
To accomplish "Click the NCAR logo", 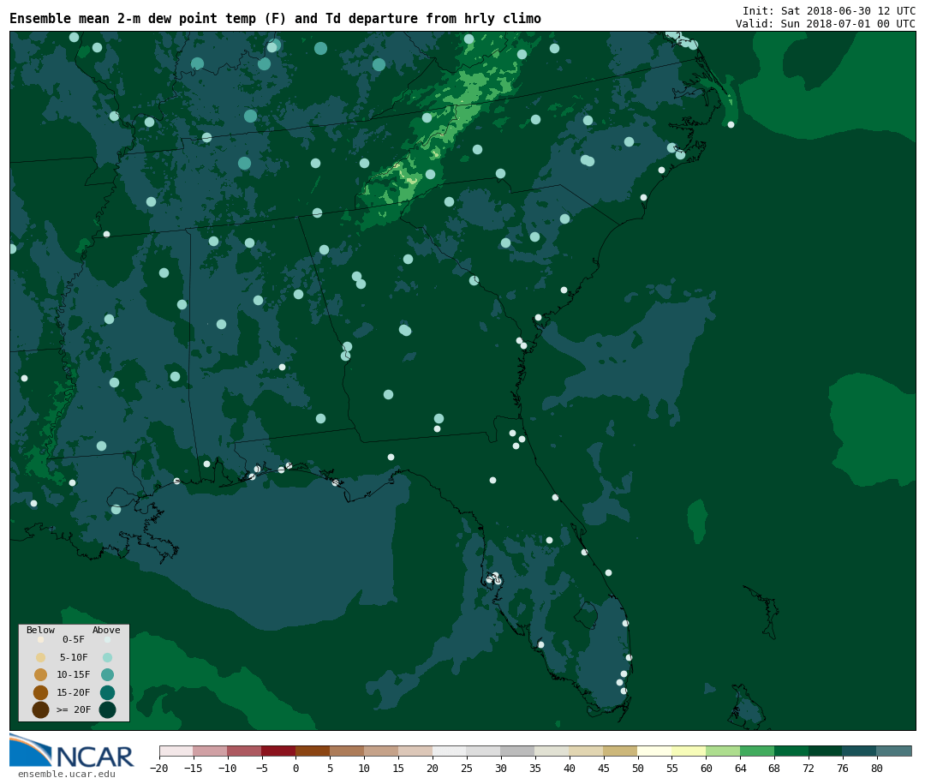I will click(x=72, y=751).
